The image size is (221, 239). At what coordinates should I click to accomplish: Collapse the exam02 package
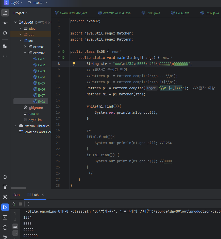tap(25, 53)
